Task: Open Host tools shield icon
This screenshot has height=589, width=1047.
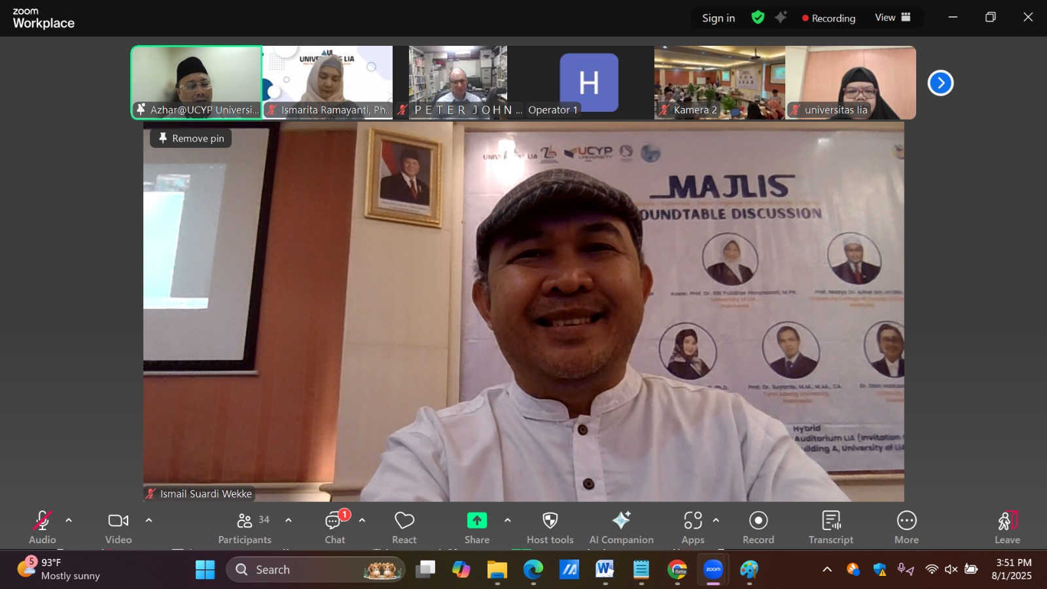Action: 550,521
